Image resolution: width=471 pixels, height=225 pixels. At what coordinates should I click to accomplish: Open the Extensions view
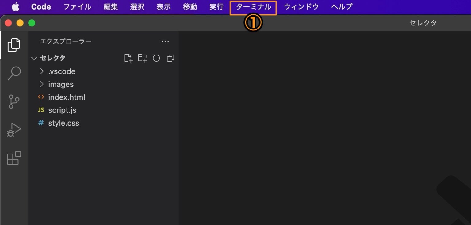14,158
